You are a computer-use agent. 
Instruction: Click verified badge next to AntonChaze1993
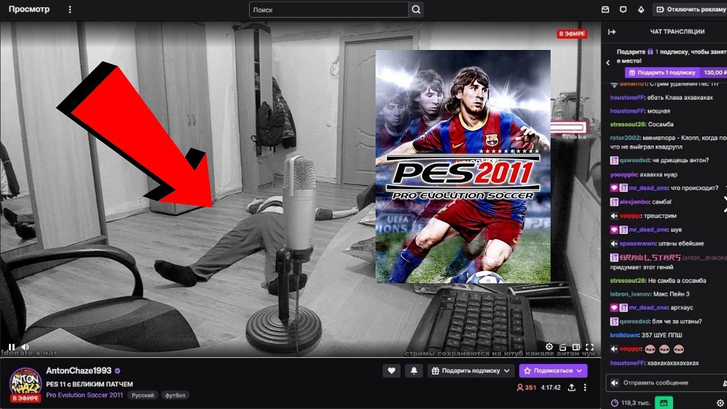click(118, 371)
